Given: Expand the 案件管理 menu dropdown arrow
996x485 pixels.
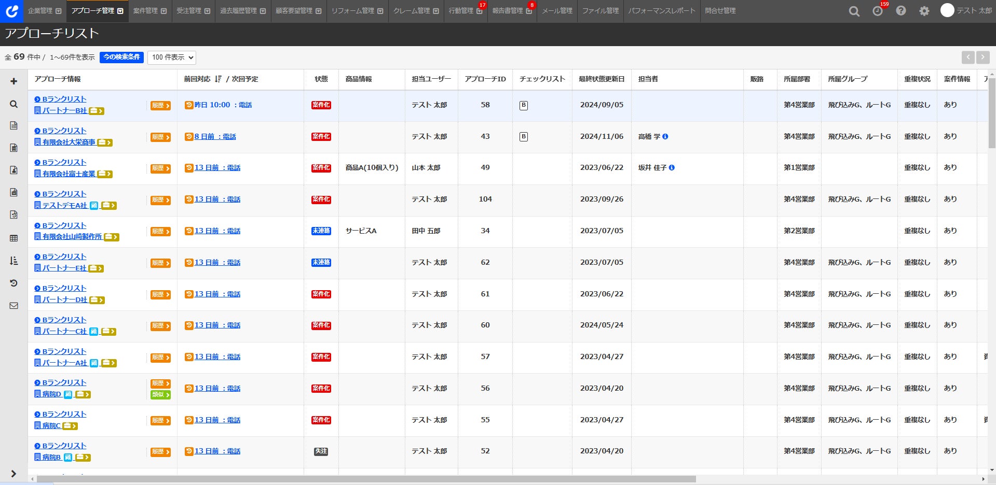Looking at the screenshot, I should point(163,11).
